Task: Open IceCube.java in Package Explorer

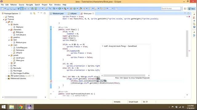Action: point(21,35)
